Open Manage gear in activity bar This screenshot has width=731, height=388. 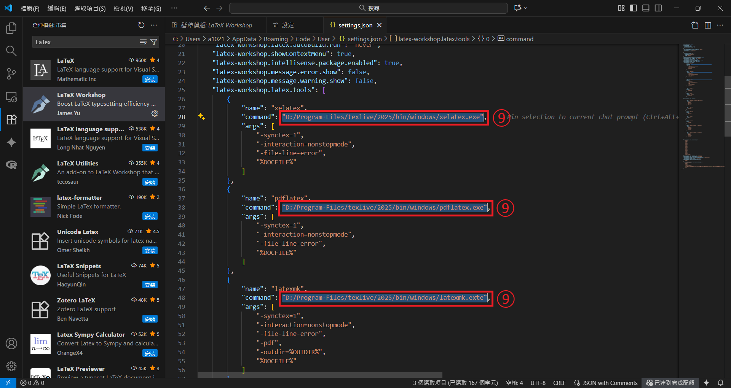click(x=11, y=366)
